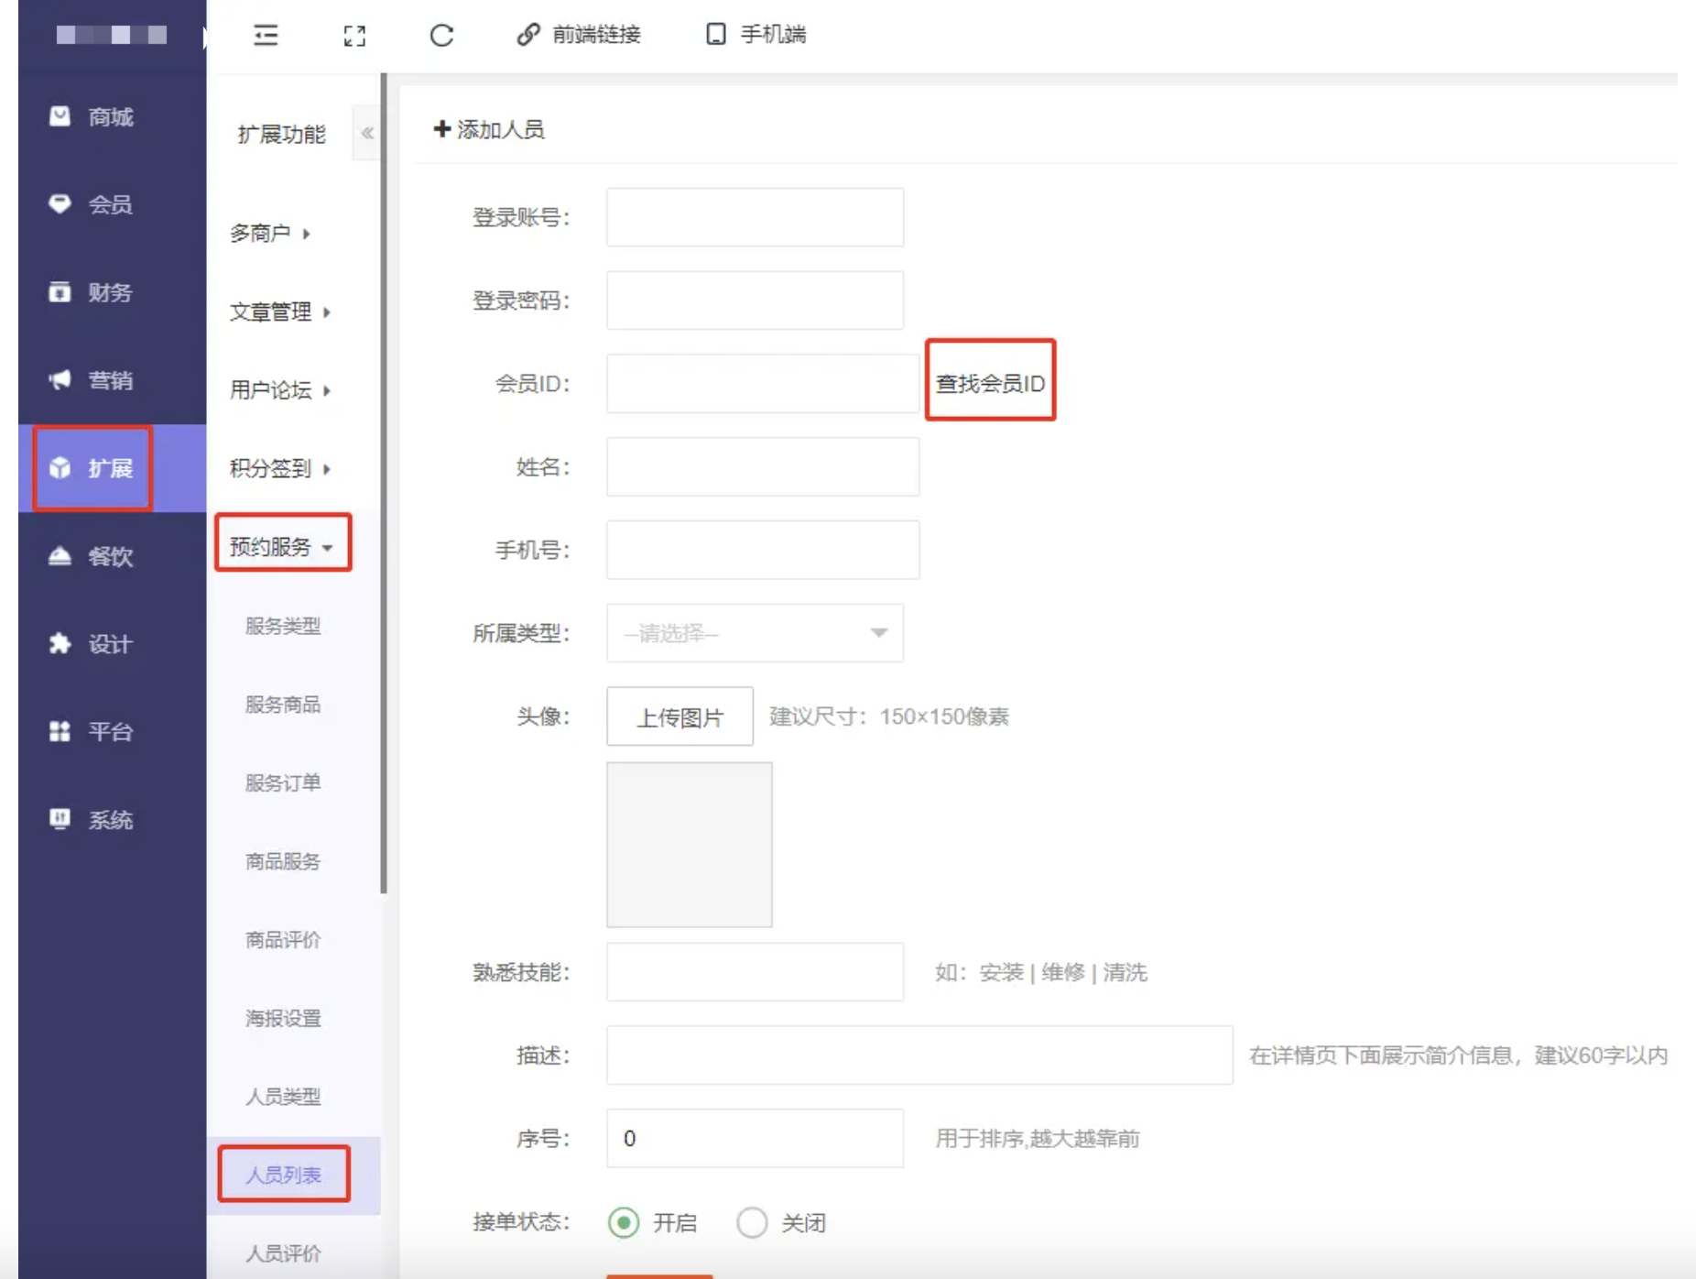Open 海报设置 menu item

283,1018
